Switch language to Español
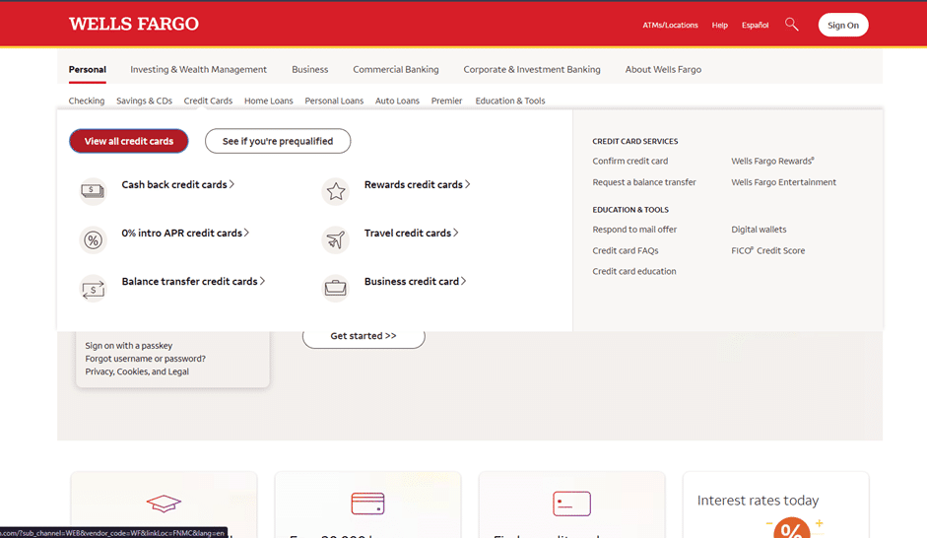927x538 pixels. click(755, 25)
